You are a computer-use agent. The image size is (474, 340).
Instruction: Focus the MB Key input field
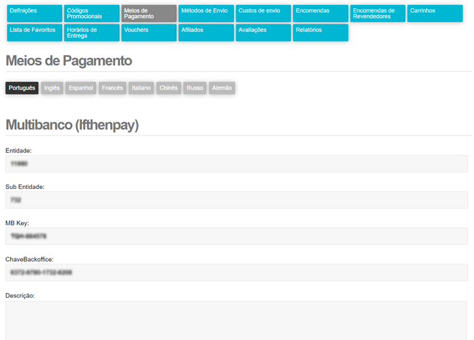coord(237,236)
